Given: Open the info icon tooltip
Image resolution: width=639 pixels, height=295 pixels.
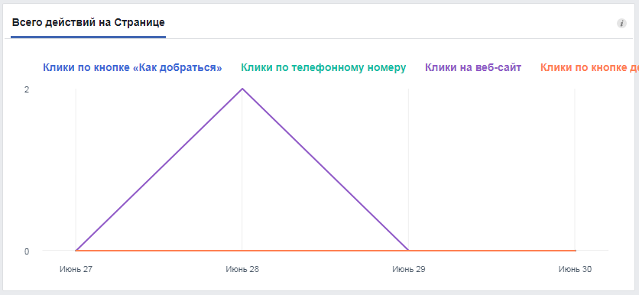Looking at the screenshot, I should (x=621, y=23).
